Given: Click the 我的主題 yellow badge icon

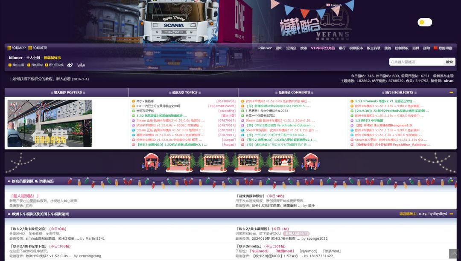Looking at the screenshot, I should (10, 65).
